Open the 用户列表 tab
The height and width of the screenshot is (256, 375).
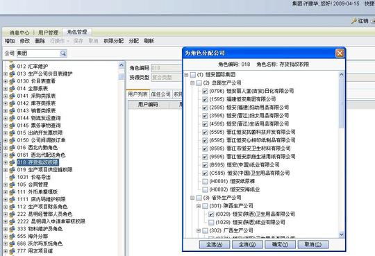pyautogui.click(x=137, y=94)
